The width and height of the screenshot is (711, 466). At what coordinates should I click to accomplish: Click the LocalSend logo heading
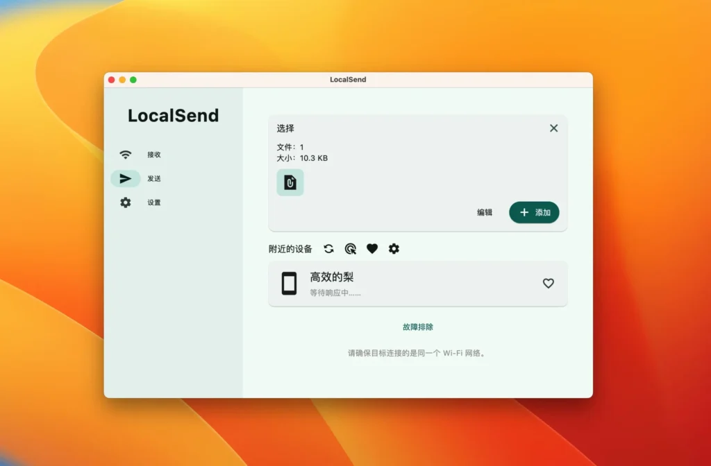point(173,116)
